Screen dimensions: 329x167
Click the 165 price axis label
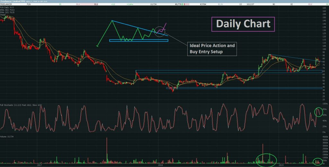tap(324, 8)
